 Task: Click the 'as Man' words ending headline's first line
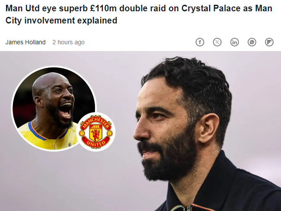pyautogui.click(x=258, y=8)
